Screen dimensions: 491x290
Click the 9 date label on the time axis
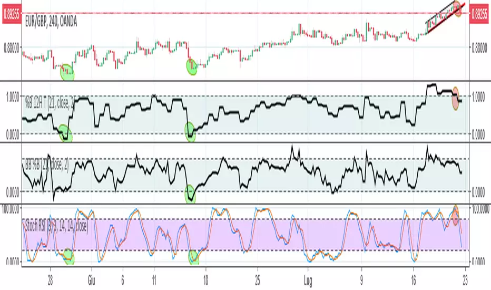click(x=361, y=281)
